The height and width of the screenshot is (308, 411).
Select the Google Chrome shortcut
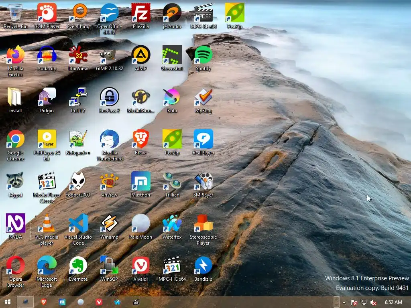[16, 145]
